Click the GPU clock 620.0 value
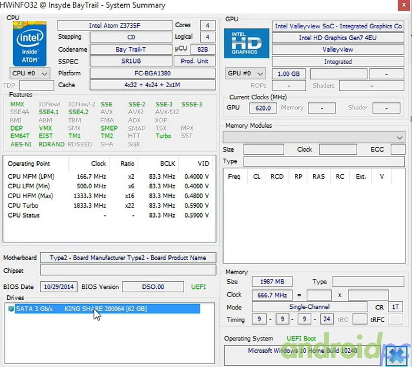The width and height of the screenshot is (412, 367). (x=263, y=108)
